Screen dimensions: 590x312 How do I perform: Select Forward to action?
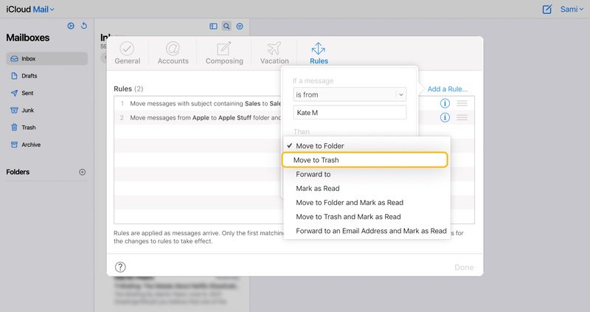313,174
